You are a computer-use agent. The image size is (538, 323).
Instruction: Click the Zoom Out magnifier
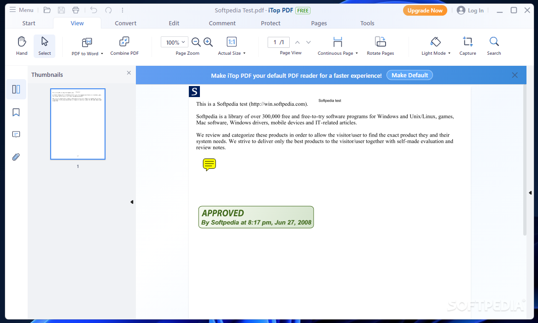196,42
